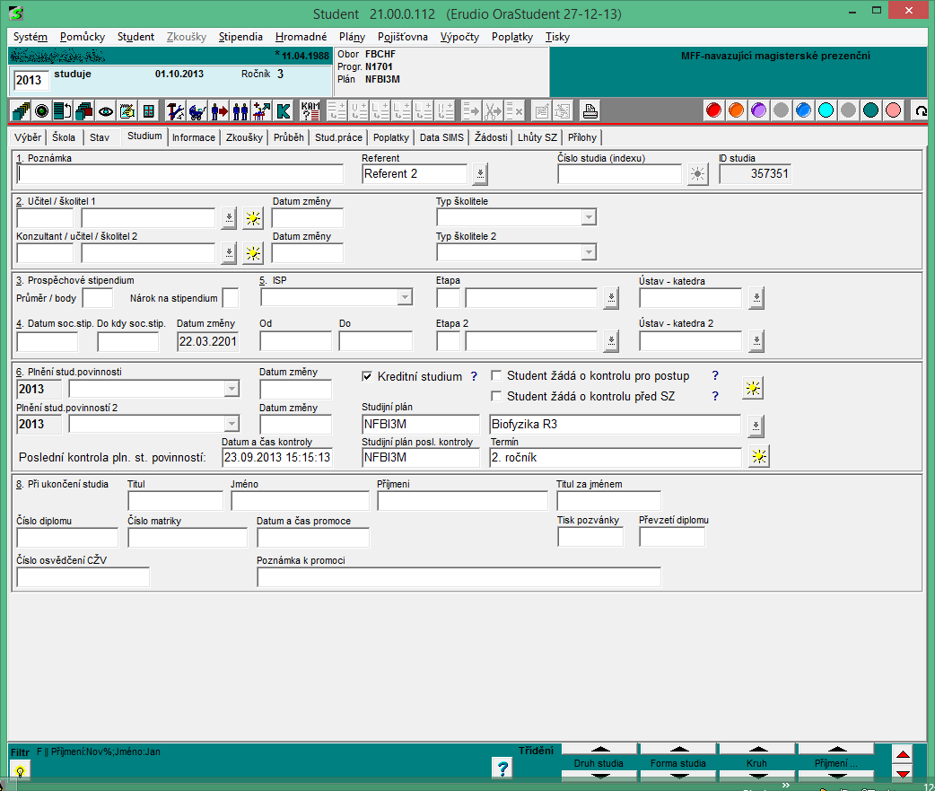Click the green K toolbar icon
935x791 pixels.
(x=284, y=111)
